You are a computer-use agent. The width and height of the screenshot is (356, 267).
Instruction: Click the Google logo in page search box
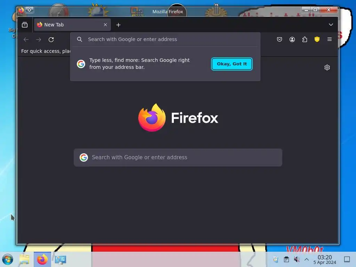click(83, 157)
